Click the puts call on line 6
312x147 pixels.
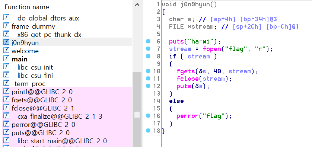coord(176,42)
